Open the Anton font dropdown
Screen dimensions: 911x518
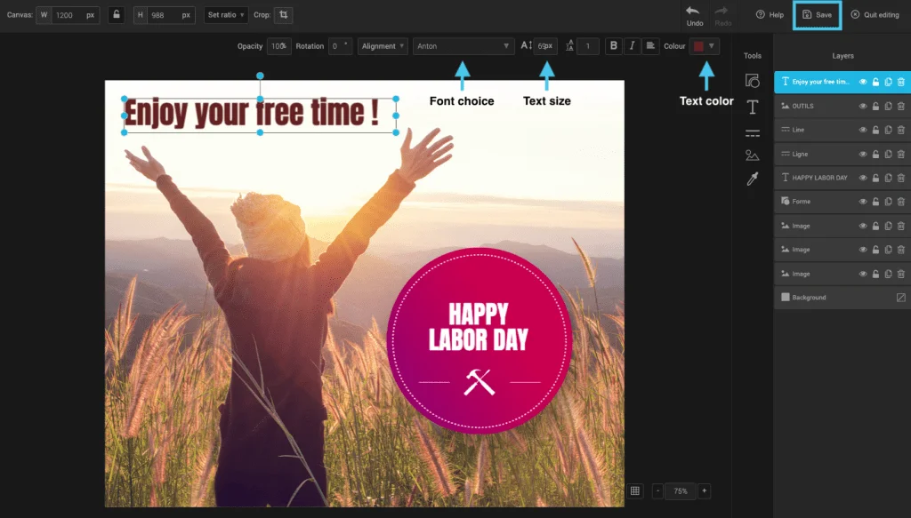pos(463,46)
